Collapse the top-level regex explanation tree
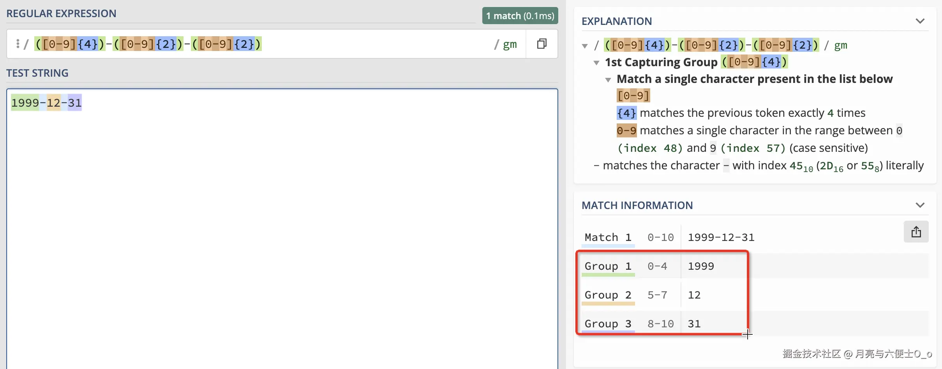Viewport: 942px width, 369px height. coord(585,46)
